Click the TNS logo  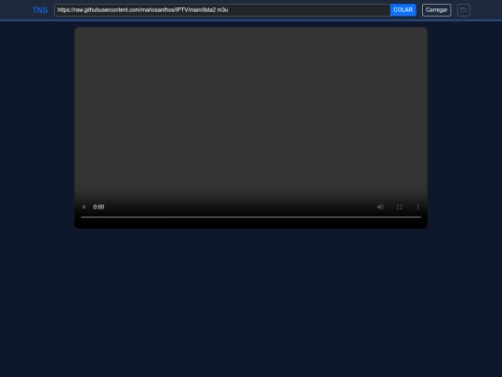40,10
